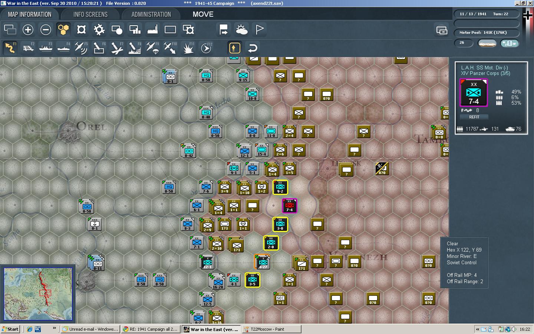The height and width of the screenshot is (334, 534).
Task: Select the HQ 0-40 counter on map
Action: click(206, 113)
